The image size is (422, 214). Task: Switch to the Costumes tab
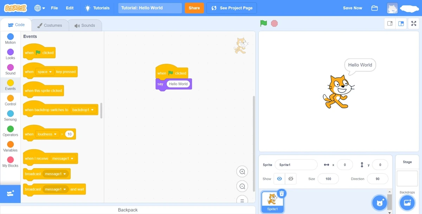(50, 25)
